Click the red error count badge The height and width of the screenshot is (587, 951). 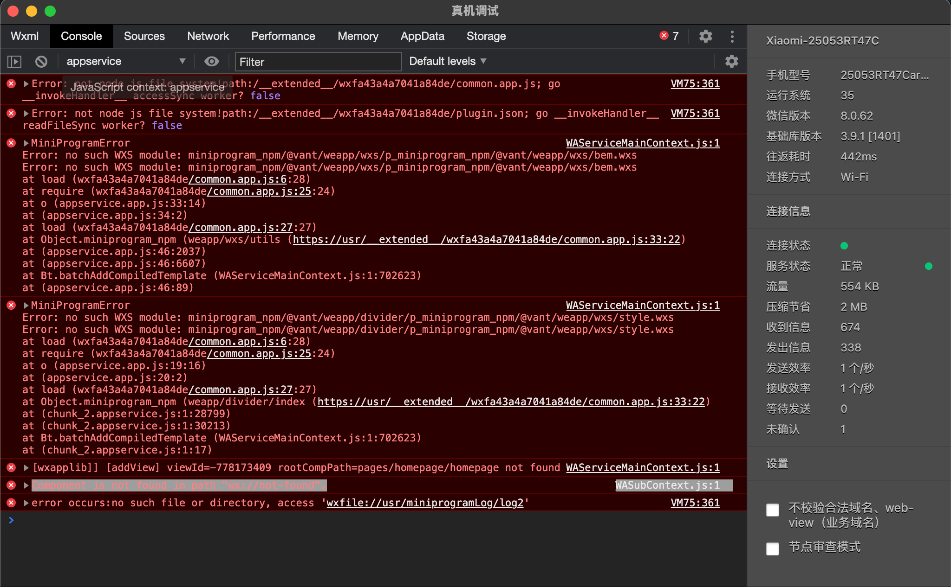pyautogui.click(x=669, y=36)
